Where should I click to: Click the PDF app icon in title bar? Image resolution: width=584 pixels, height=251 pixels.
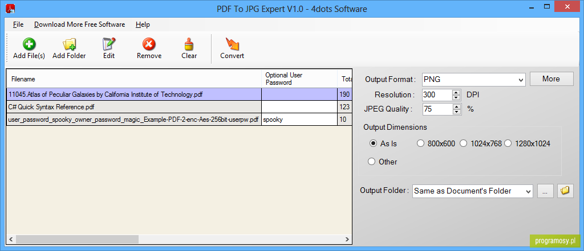10,9
